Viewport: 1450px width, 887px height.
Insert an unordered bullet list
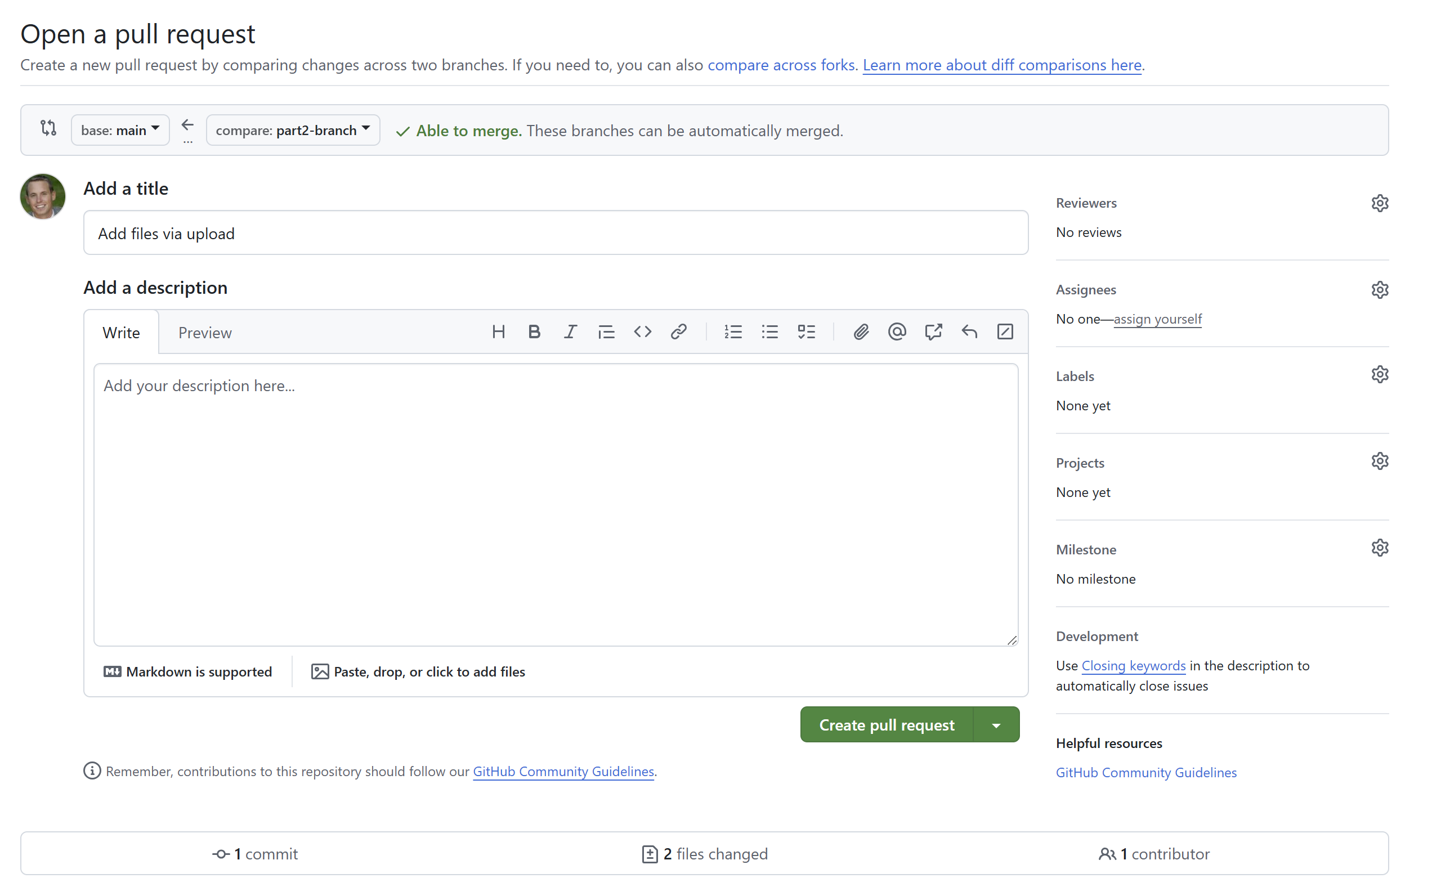click(x=769, y=332)
